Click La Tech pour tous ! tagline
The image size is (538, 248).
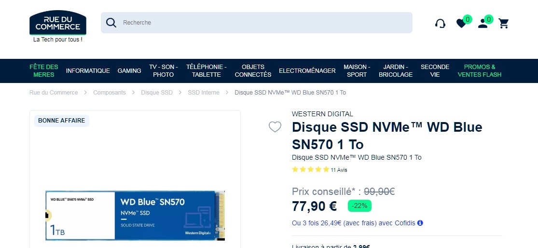57,40
